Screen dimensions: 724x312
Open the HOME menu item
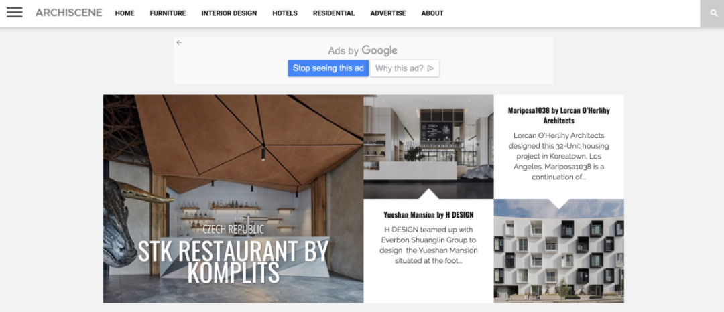click(x=125, y=13)
